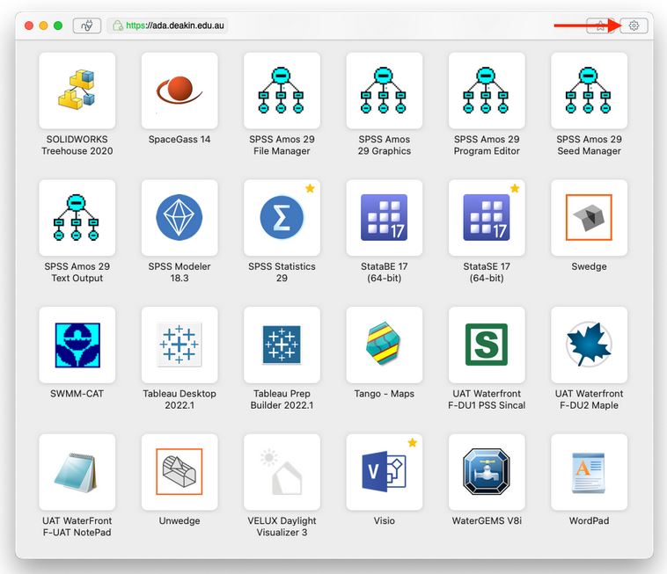Image resolution: width=667 pixels, height=574 pixels.
Task: Click the ada.deakin.edu.au address field
Action: [x=167, y=25]
